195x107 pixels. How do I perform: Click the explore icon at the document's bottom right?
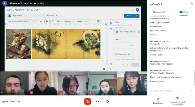tap(104, 69)
